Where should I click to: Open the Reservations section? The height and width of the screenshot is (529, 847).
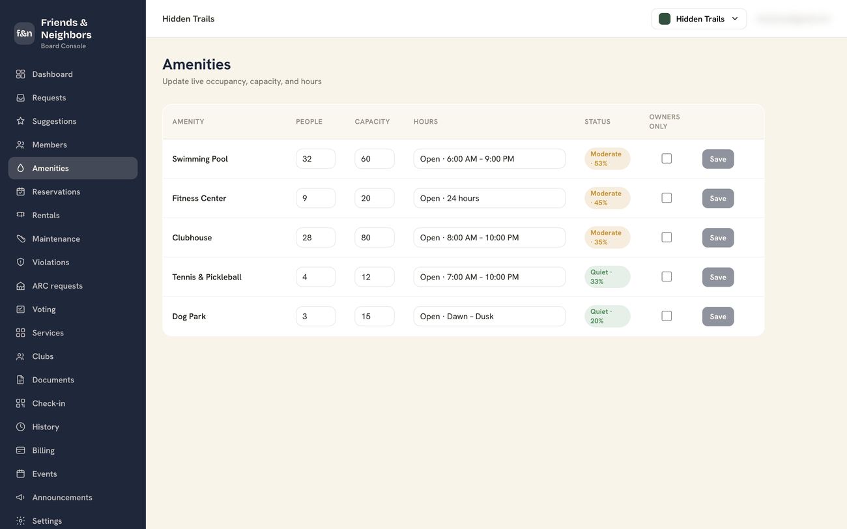click(x=73, y=192)
